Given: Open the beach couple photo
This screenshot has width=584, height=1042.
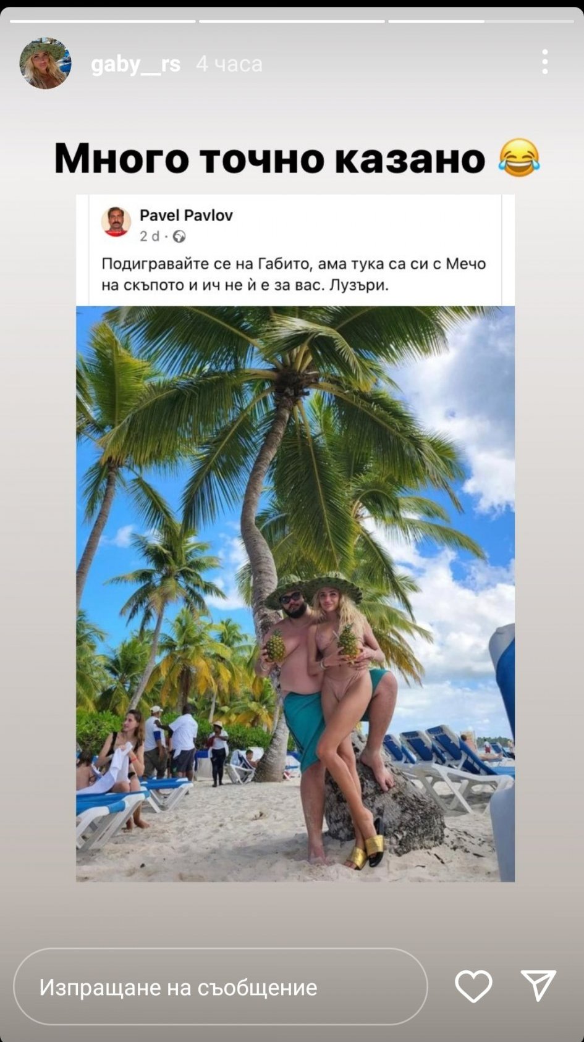Looking at the screenshot, I should (x=295, y=594).
